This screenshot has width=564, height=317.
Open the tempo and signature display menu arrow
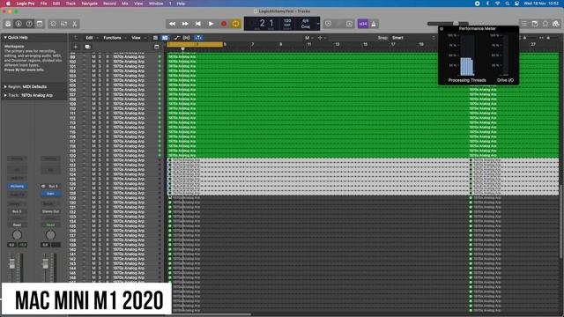pos(317,24)
